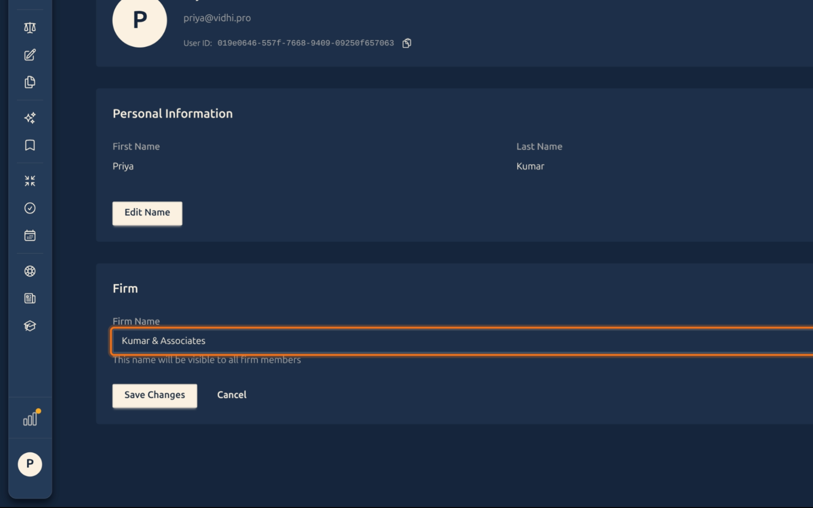Click the large P profile picture
The image size is (813, 508).
tap(140, 20)
